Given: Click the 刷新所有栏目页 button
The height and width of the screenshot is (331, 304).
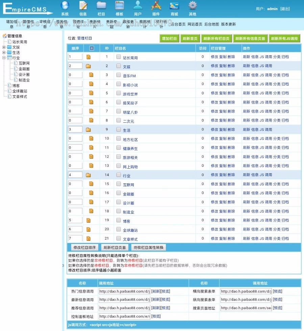Looking at the screenshot, I should pyautogui.click(x=217, y=38).
